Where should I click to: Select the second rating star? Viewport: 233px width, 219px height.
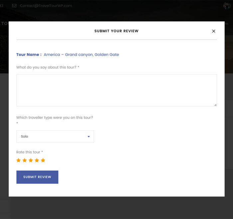pyautogui.click(x=25, y=161)
